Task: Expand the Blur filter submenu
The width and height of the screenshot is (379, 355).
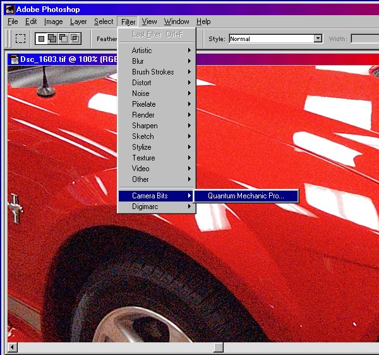Action: pos(157,61)
